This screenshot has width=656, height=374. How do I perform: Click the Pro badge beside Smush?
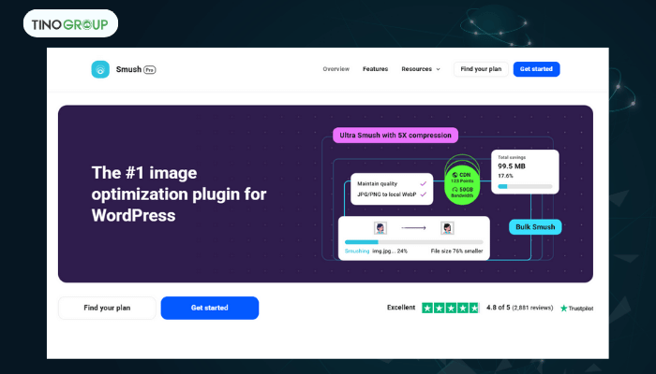tap(149, 69)
